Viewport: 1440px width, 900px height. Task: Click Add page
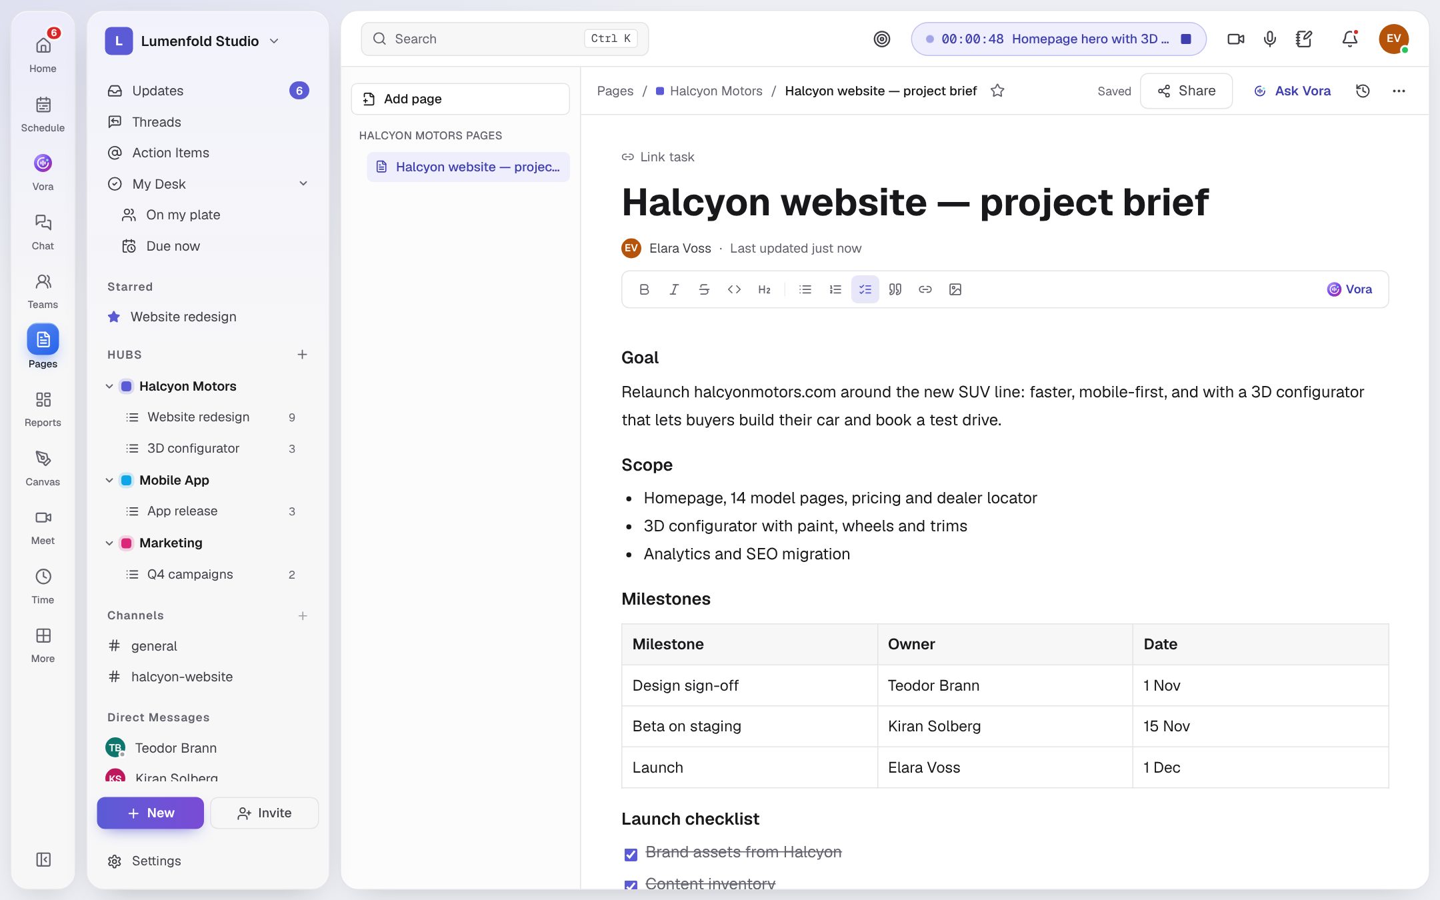point(460,99)
